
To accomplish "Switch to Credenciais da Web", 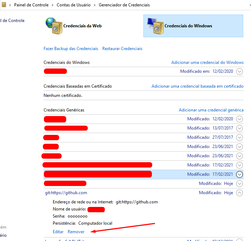I will [82, 26].
